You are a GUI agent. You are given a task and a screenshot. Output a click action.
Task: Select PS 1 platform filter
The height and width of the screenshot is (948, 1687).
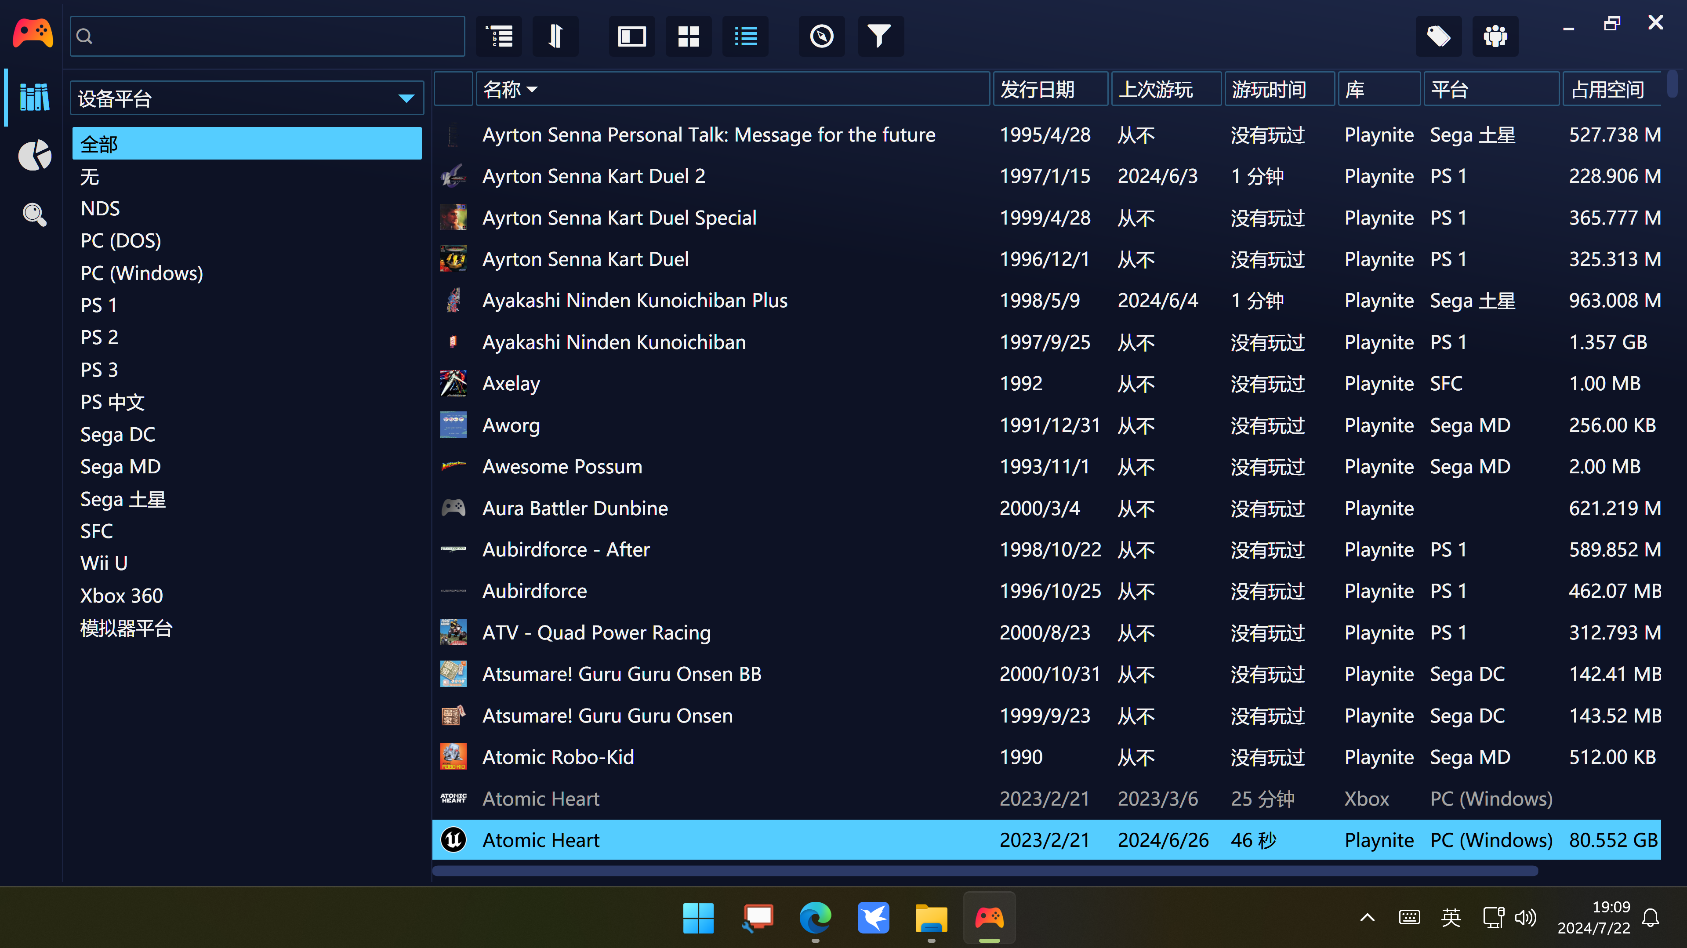[x=247, y=305]
